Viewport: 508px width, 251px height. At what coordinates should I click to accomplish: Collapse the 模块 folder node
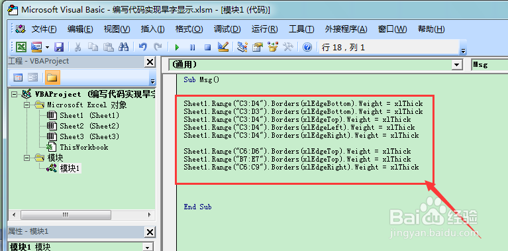point(28,158)
